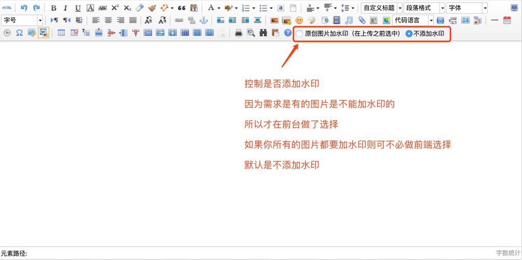522x260 pixels.
Task: Open the 字号 font size dropdown
Action: tap(23, 20)
